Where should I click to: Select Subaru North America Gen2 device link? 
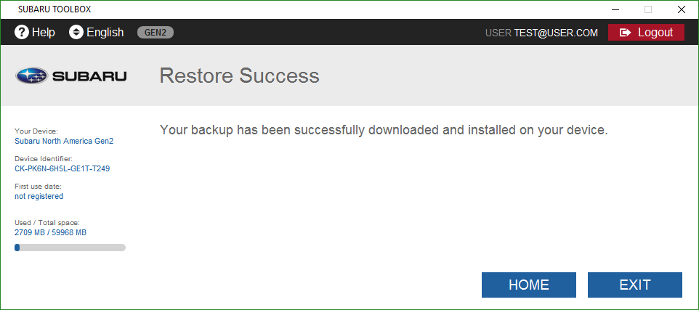[x=64, y=141]
